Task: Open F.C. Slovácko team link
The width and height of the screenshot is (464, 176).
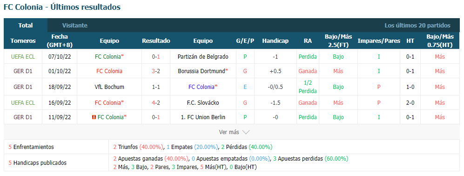Action: click(203, 103)
